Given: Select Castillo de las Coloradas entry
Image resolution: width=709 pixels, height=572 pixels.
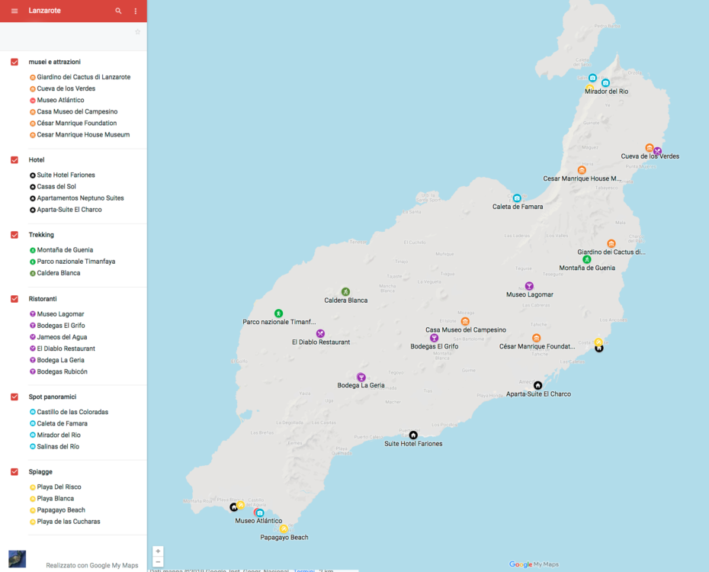Looking at the screenshot, I should tap(72, 412).
